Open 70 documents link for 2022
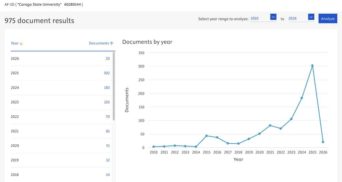This screenshot has width=342, height=182. [108, 117]
